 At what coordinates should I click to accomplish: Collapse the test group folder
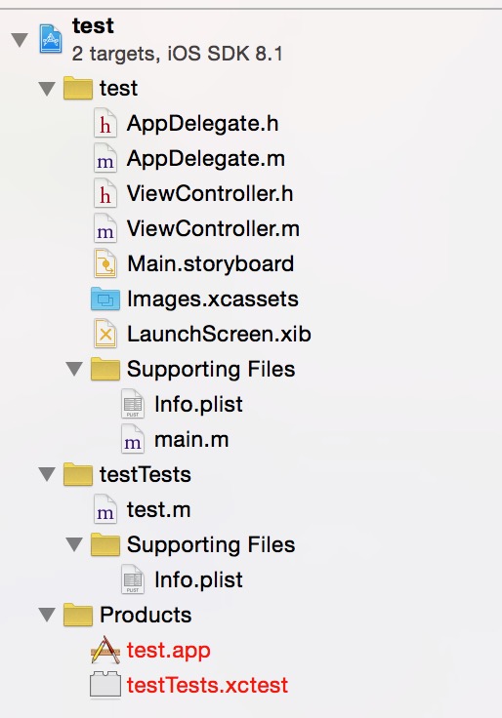pos(47,89)
